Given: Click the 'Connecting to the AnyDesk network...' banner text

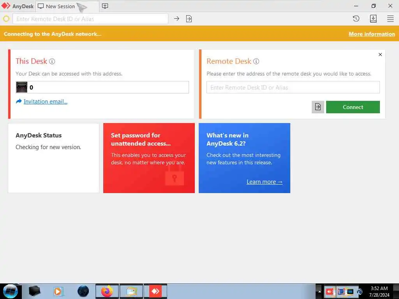Looking at the screenshot, I should tap(53, 34).
